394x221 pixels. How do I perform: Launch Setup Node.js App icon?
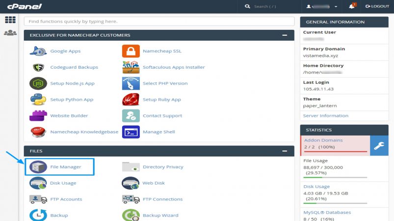[38, 83]
